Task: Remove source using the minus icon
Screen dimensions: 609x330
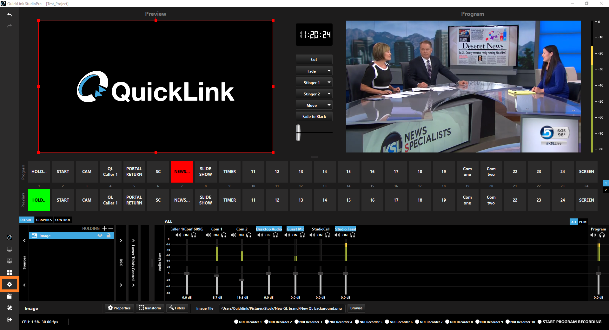Action: pyautogui.click(x=111, y=228)
